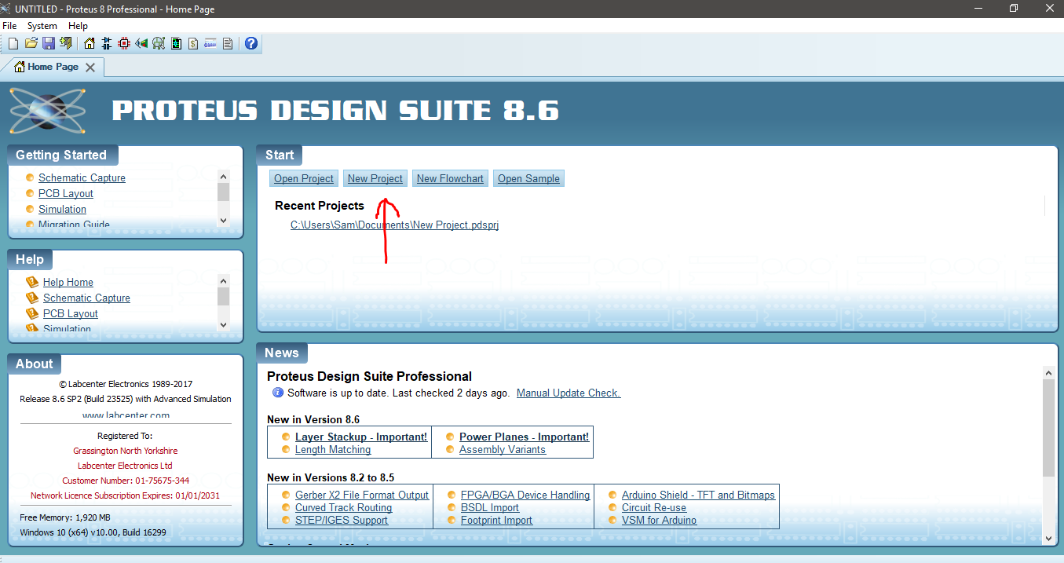Click Help panel scroll-up arrow
This screenshot has height=563, width=1064.
point(223,280)
